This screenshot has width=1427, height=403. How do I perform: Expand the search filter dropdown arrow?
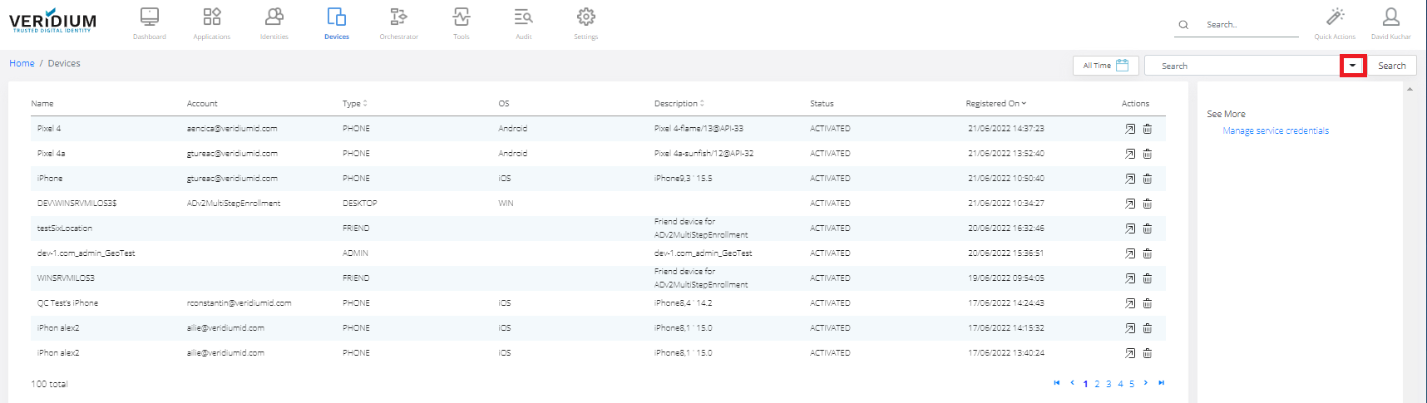(1353, 66)
